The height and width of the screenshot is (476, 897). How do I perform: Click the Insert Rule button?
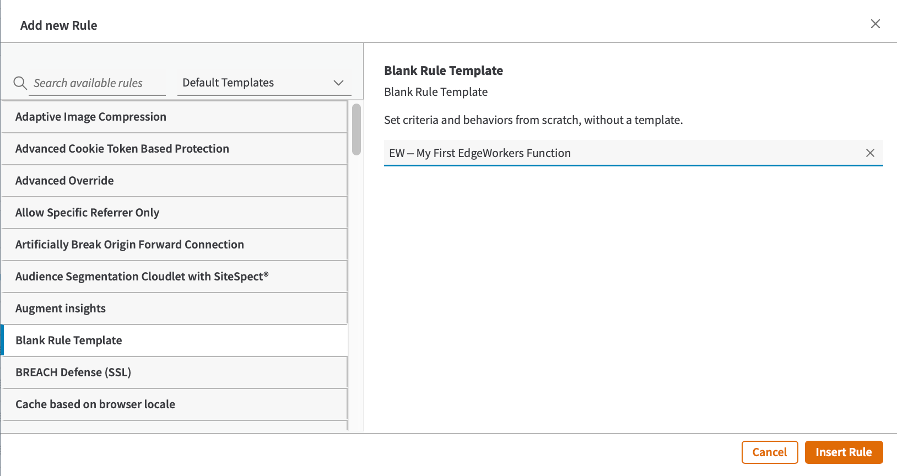click(844, 452)
